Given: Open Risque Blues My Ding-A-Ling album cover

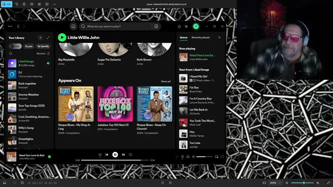Looking at the screenshot, I should click(76, 104).
